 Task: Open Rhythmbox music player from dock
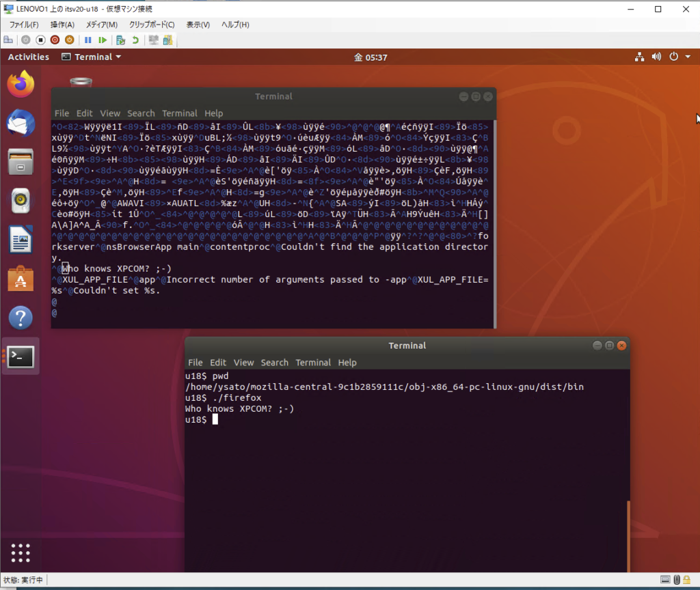(21, 200)
